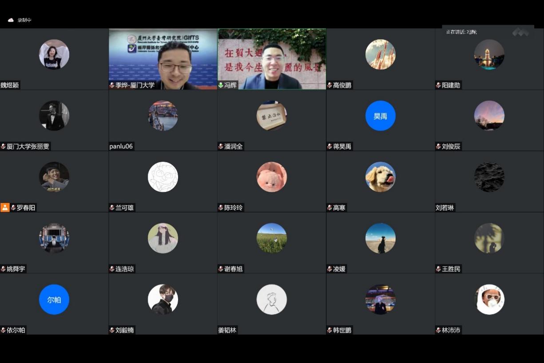Click the muted mic icon beside 依尔帕
The height and width of the screenshot is (363, 544).
[x=3, y=330]
